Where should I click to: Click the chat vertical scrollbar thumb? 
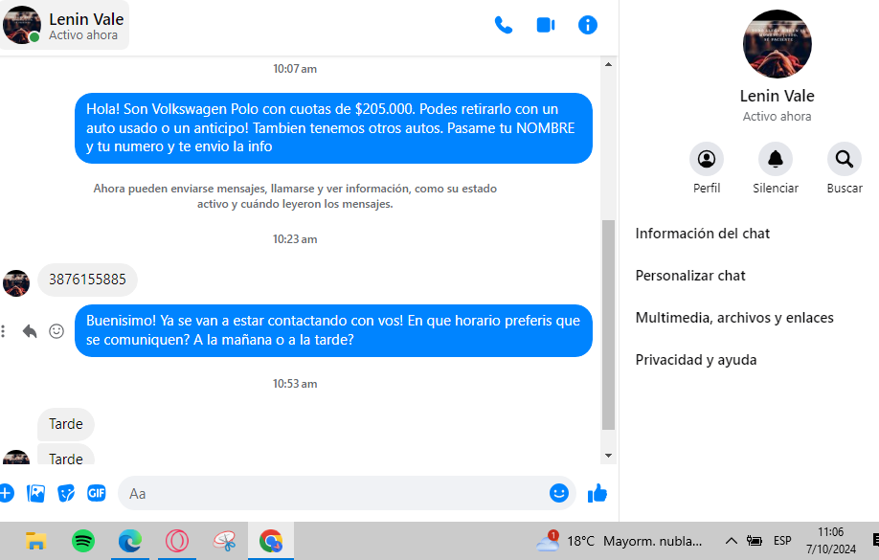pyautogui.click(x=608, y=325)
